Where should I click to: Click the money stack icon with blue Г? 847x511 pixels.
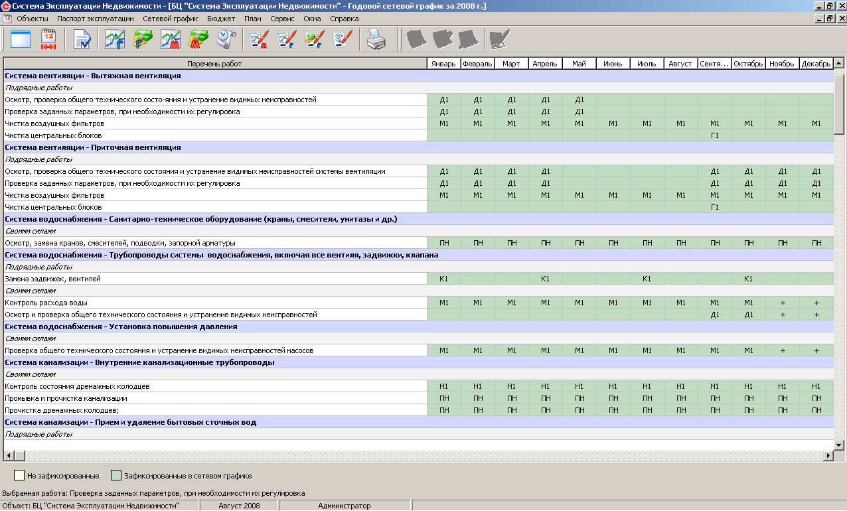pos(143,40)
